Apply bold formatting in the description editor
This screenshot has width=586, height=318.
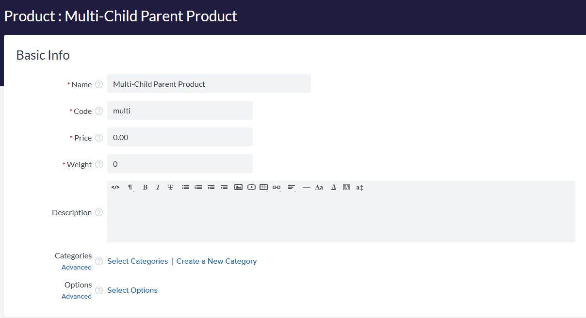pos(145,187)
